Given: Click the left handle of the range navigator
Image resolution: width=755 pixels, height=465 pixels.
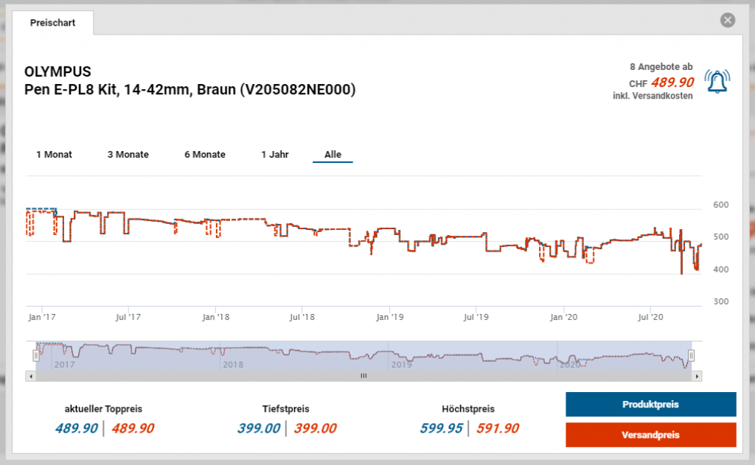Looking at the screenshot, I should tap(35, 356).
